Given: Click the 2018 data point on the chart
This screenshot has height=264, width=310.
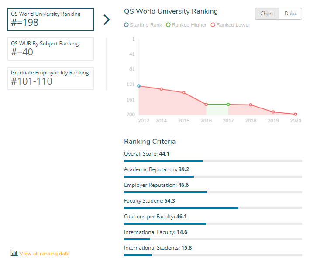Looking at the screenshot, I should [251, 105].
